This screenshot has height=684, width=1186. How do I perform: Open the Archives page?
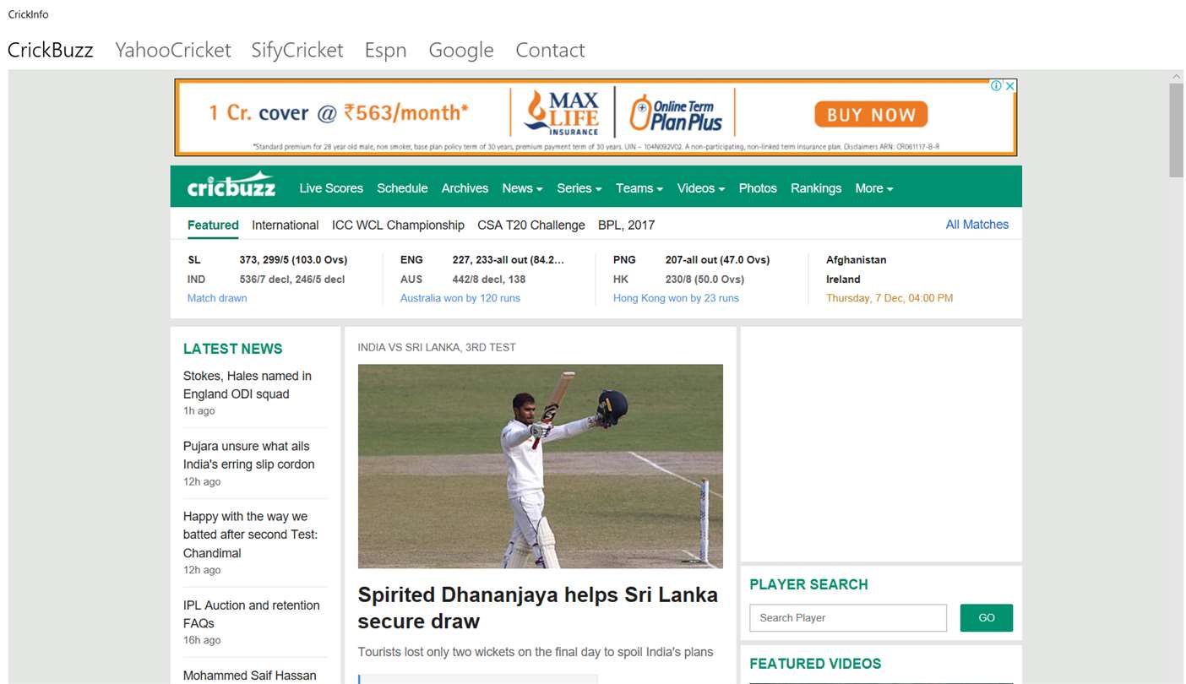coord(465,188)
